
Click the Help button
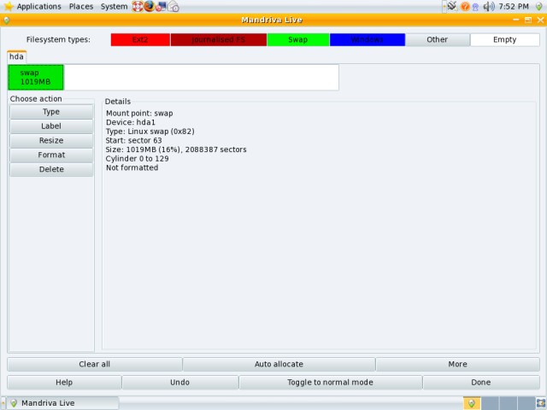coord(64,383)
